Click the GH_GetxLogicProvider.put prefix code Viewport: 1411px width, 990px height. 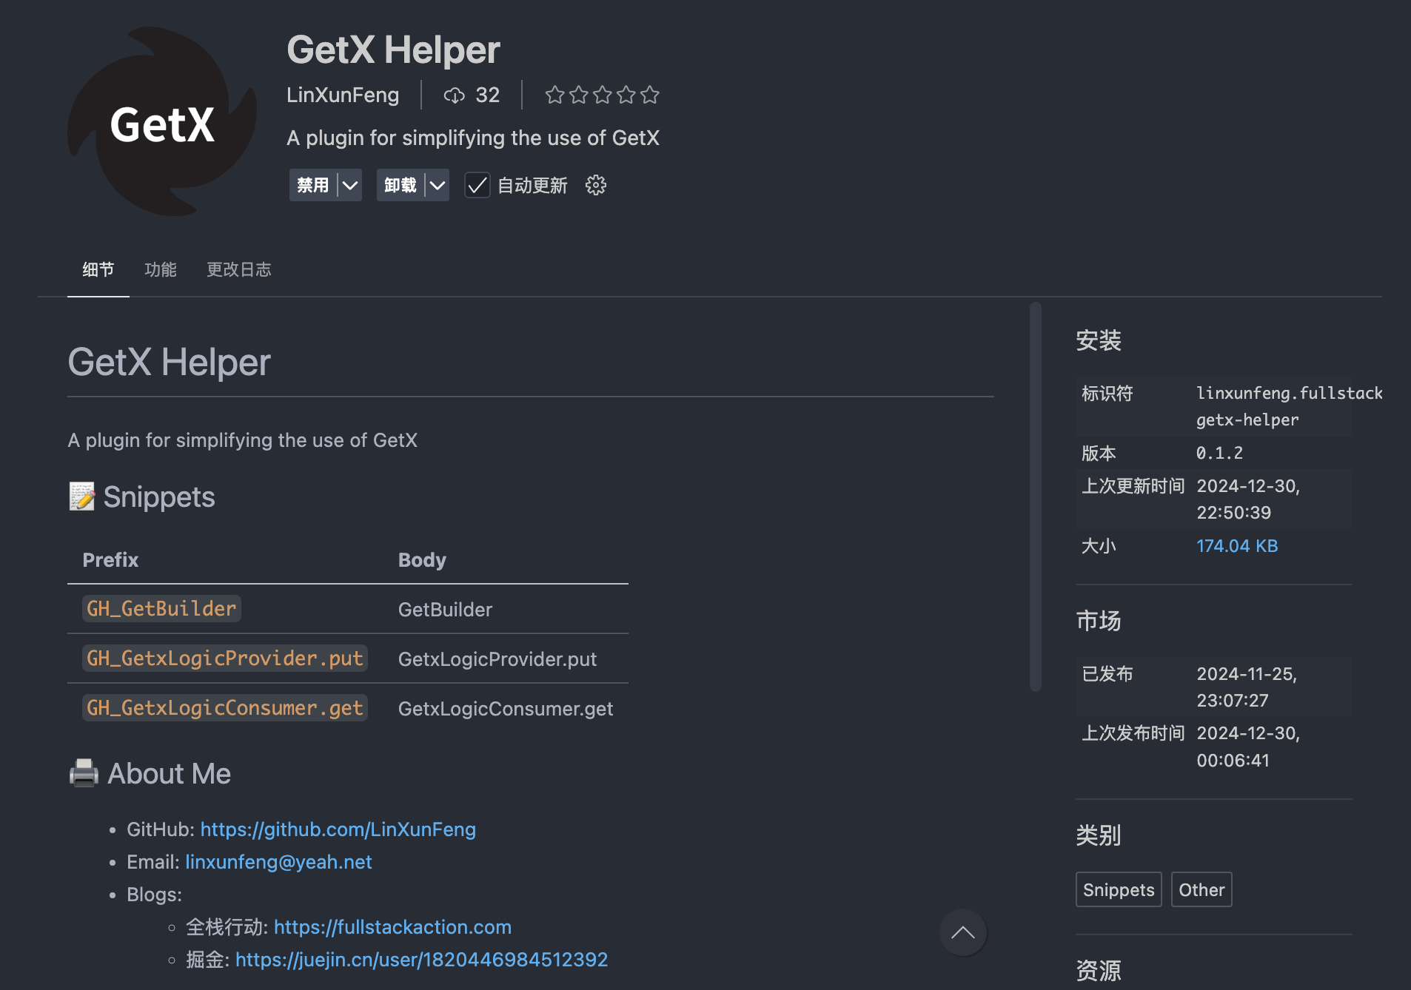[225, 659]
